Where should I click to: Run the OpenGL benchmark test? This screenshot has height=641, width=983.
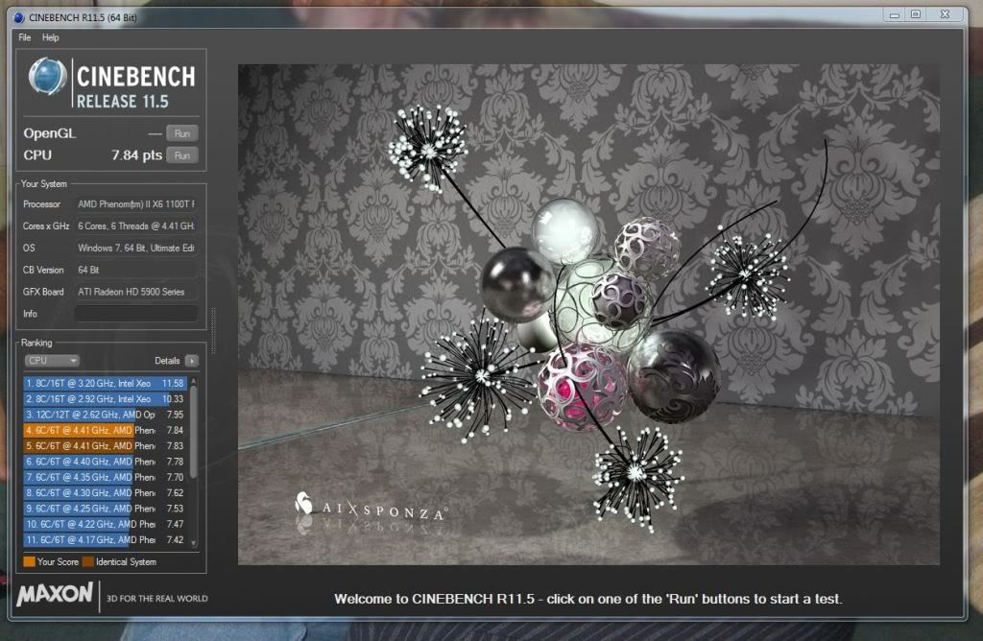click(181, 133)
